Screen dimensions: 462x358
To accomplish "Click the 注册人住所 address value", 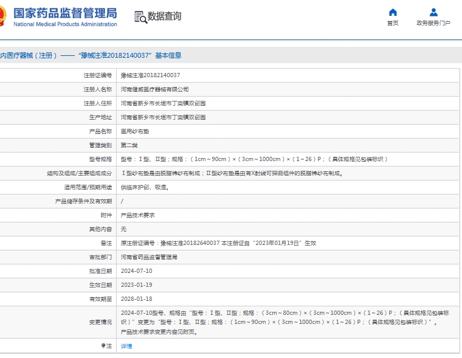I will 164,103.
